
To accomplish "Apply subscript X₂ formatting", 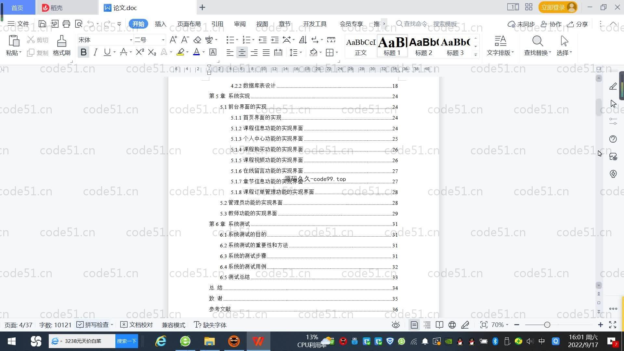I will [152, 52].
